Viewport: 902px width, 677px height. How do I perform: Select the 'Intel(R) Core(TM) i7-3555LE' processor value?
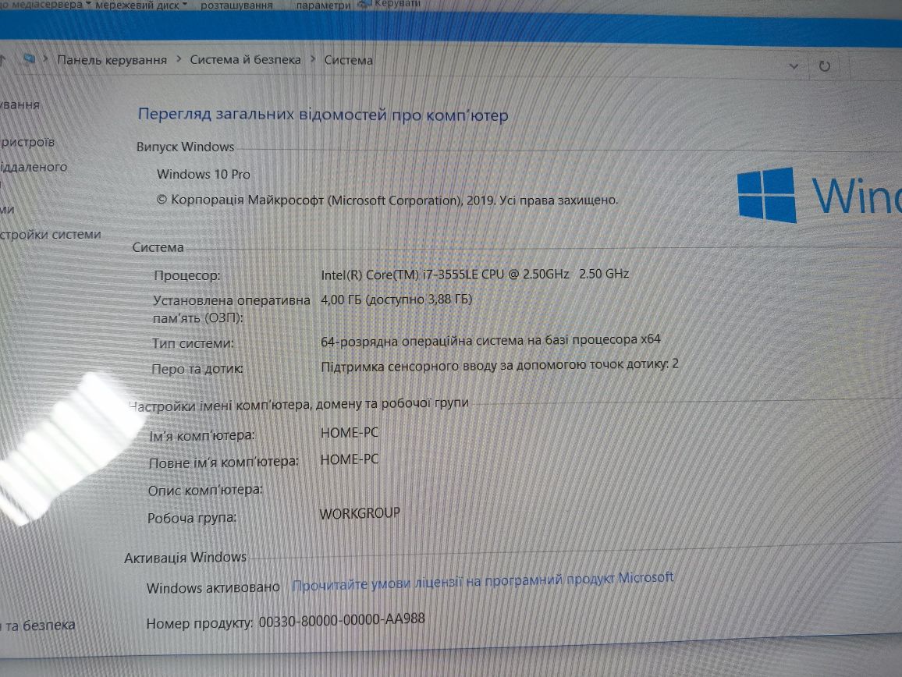pos(474,275)
